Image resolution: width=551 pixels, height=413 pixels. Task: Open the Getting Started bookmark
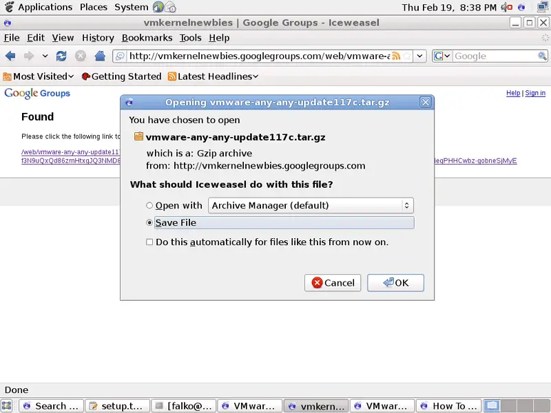click(x=121, y=76)
